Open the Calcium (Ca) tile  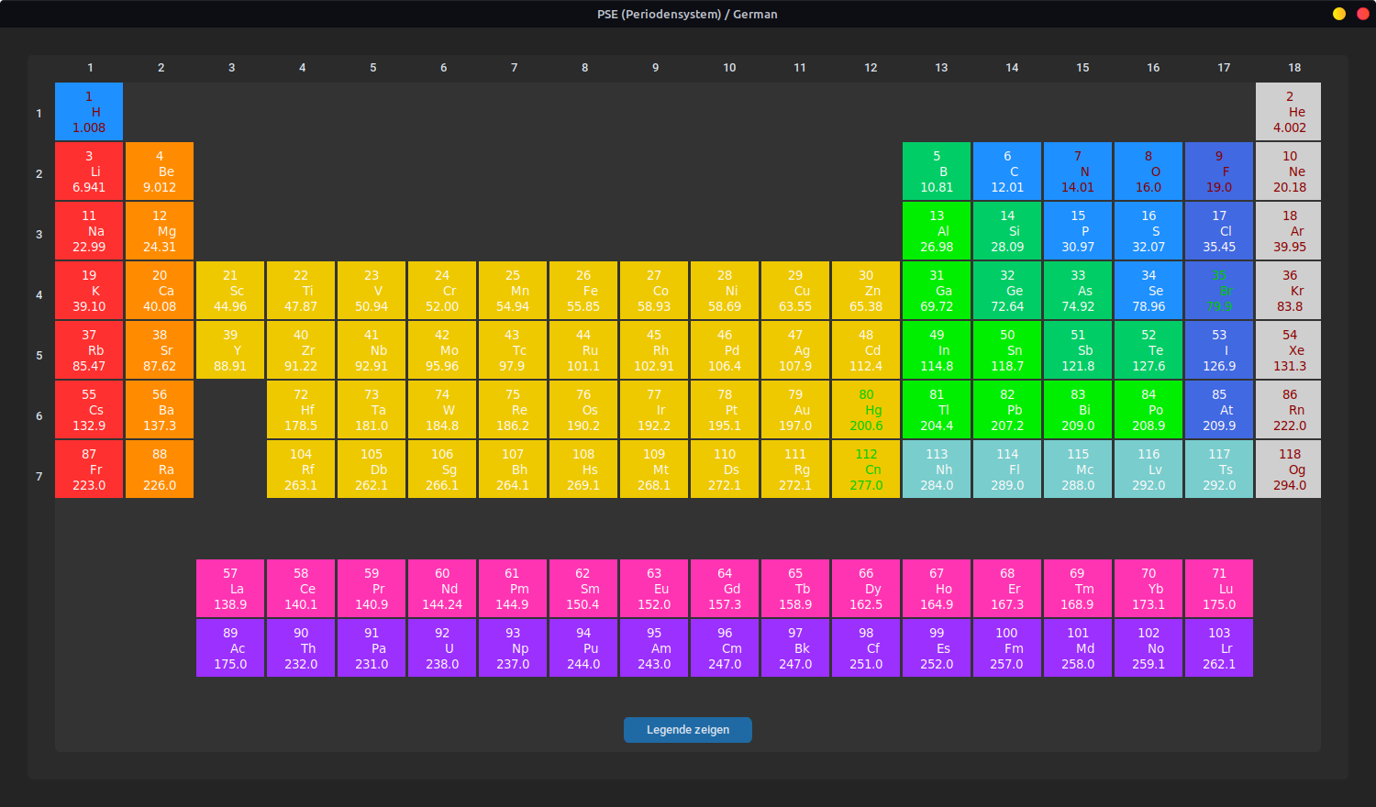pos(160,291)
